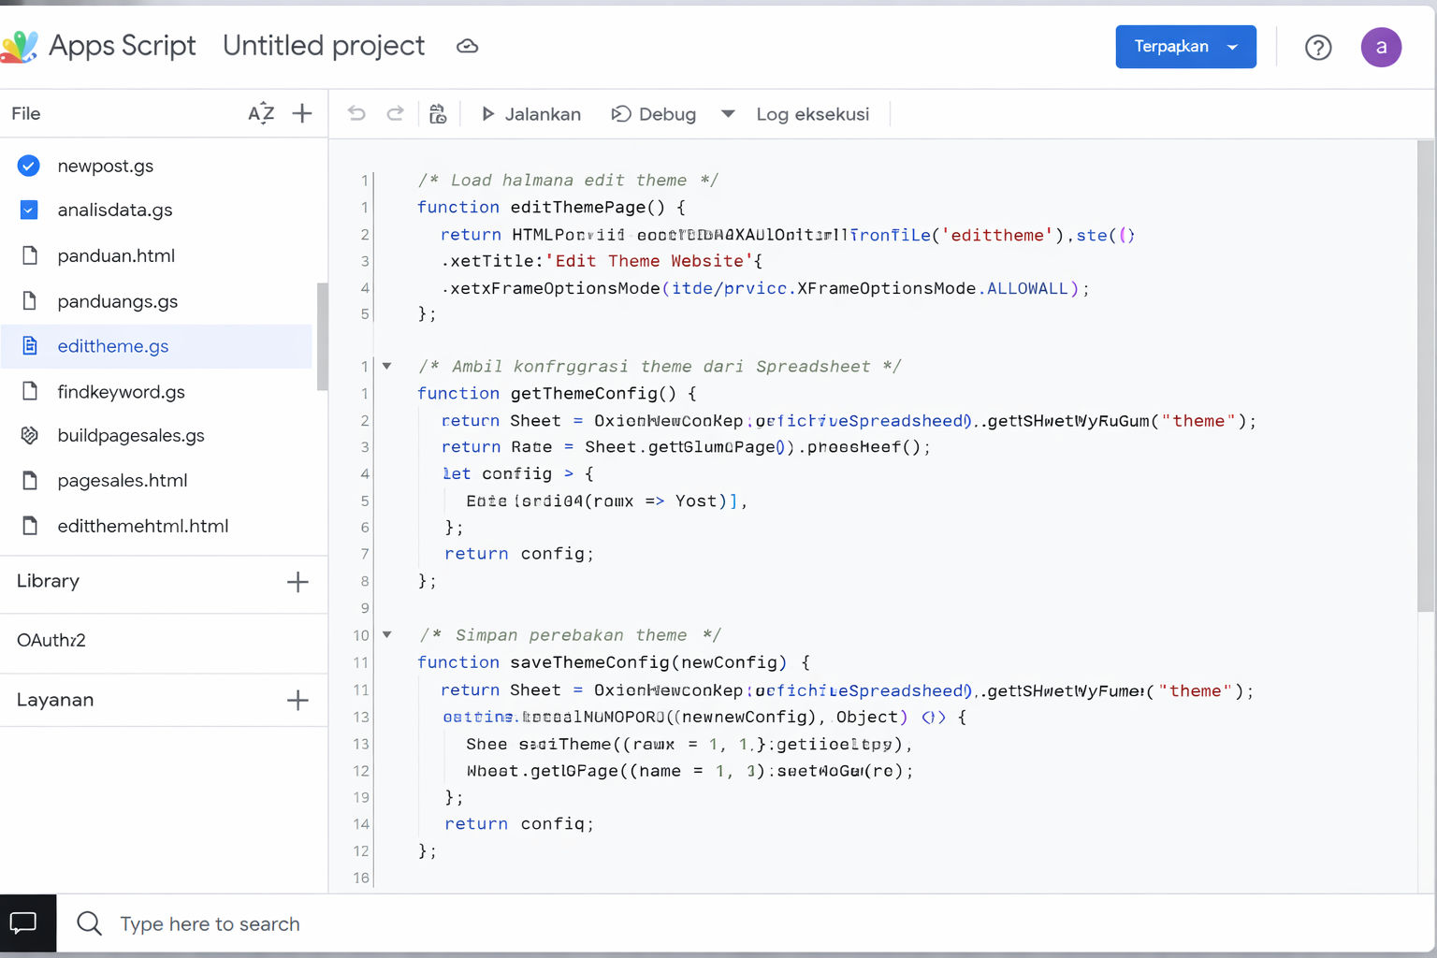Click the Library section heading
The height and width of the screenshot is (958, 1437).
pyautogui.click(x=48, y=581)
